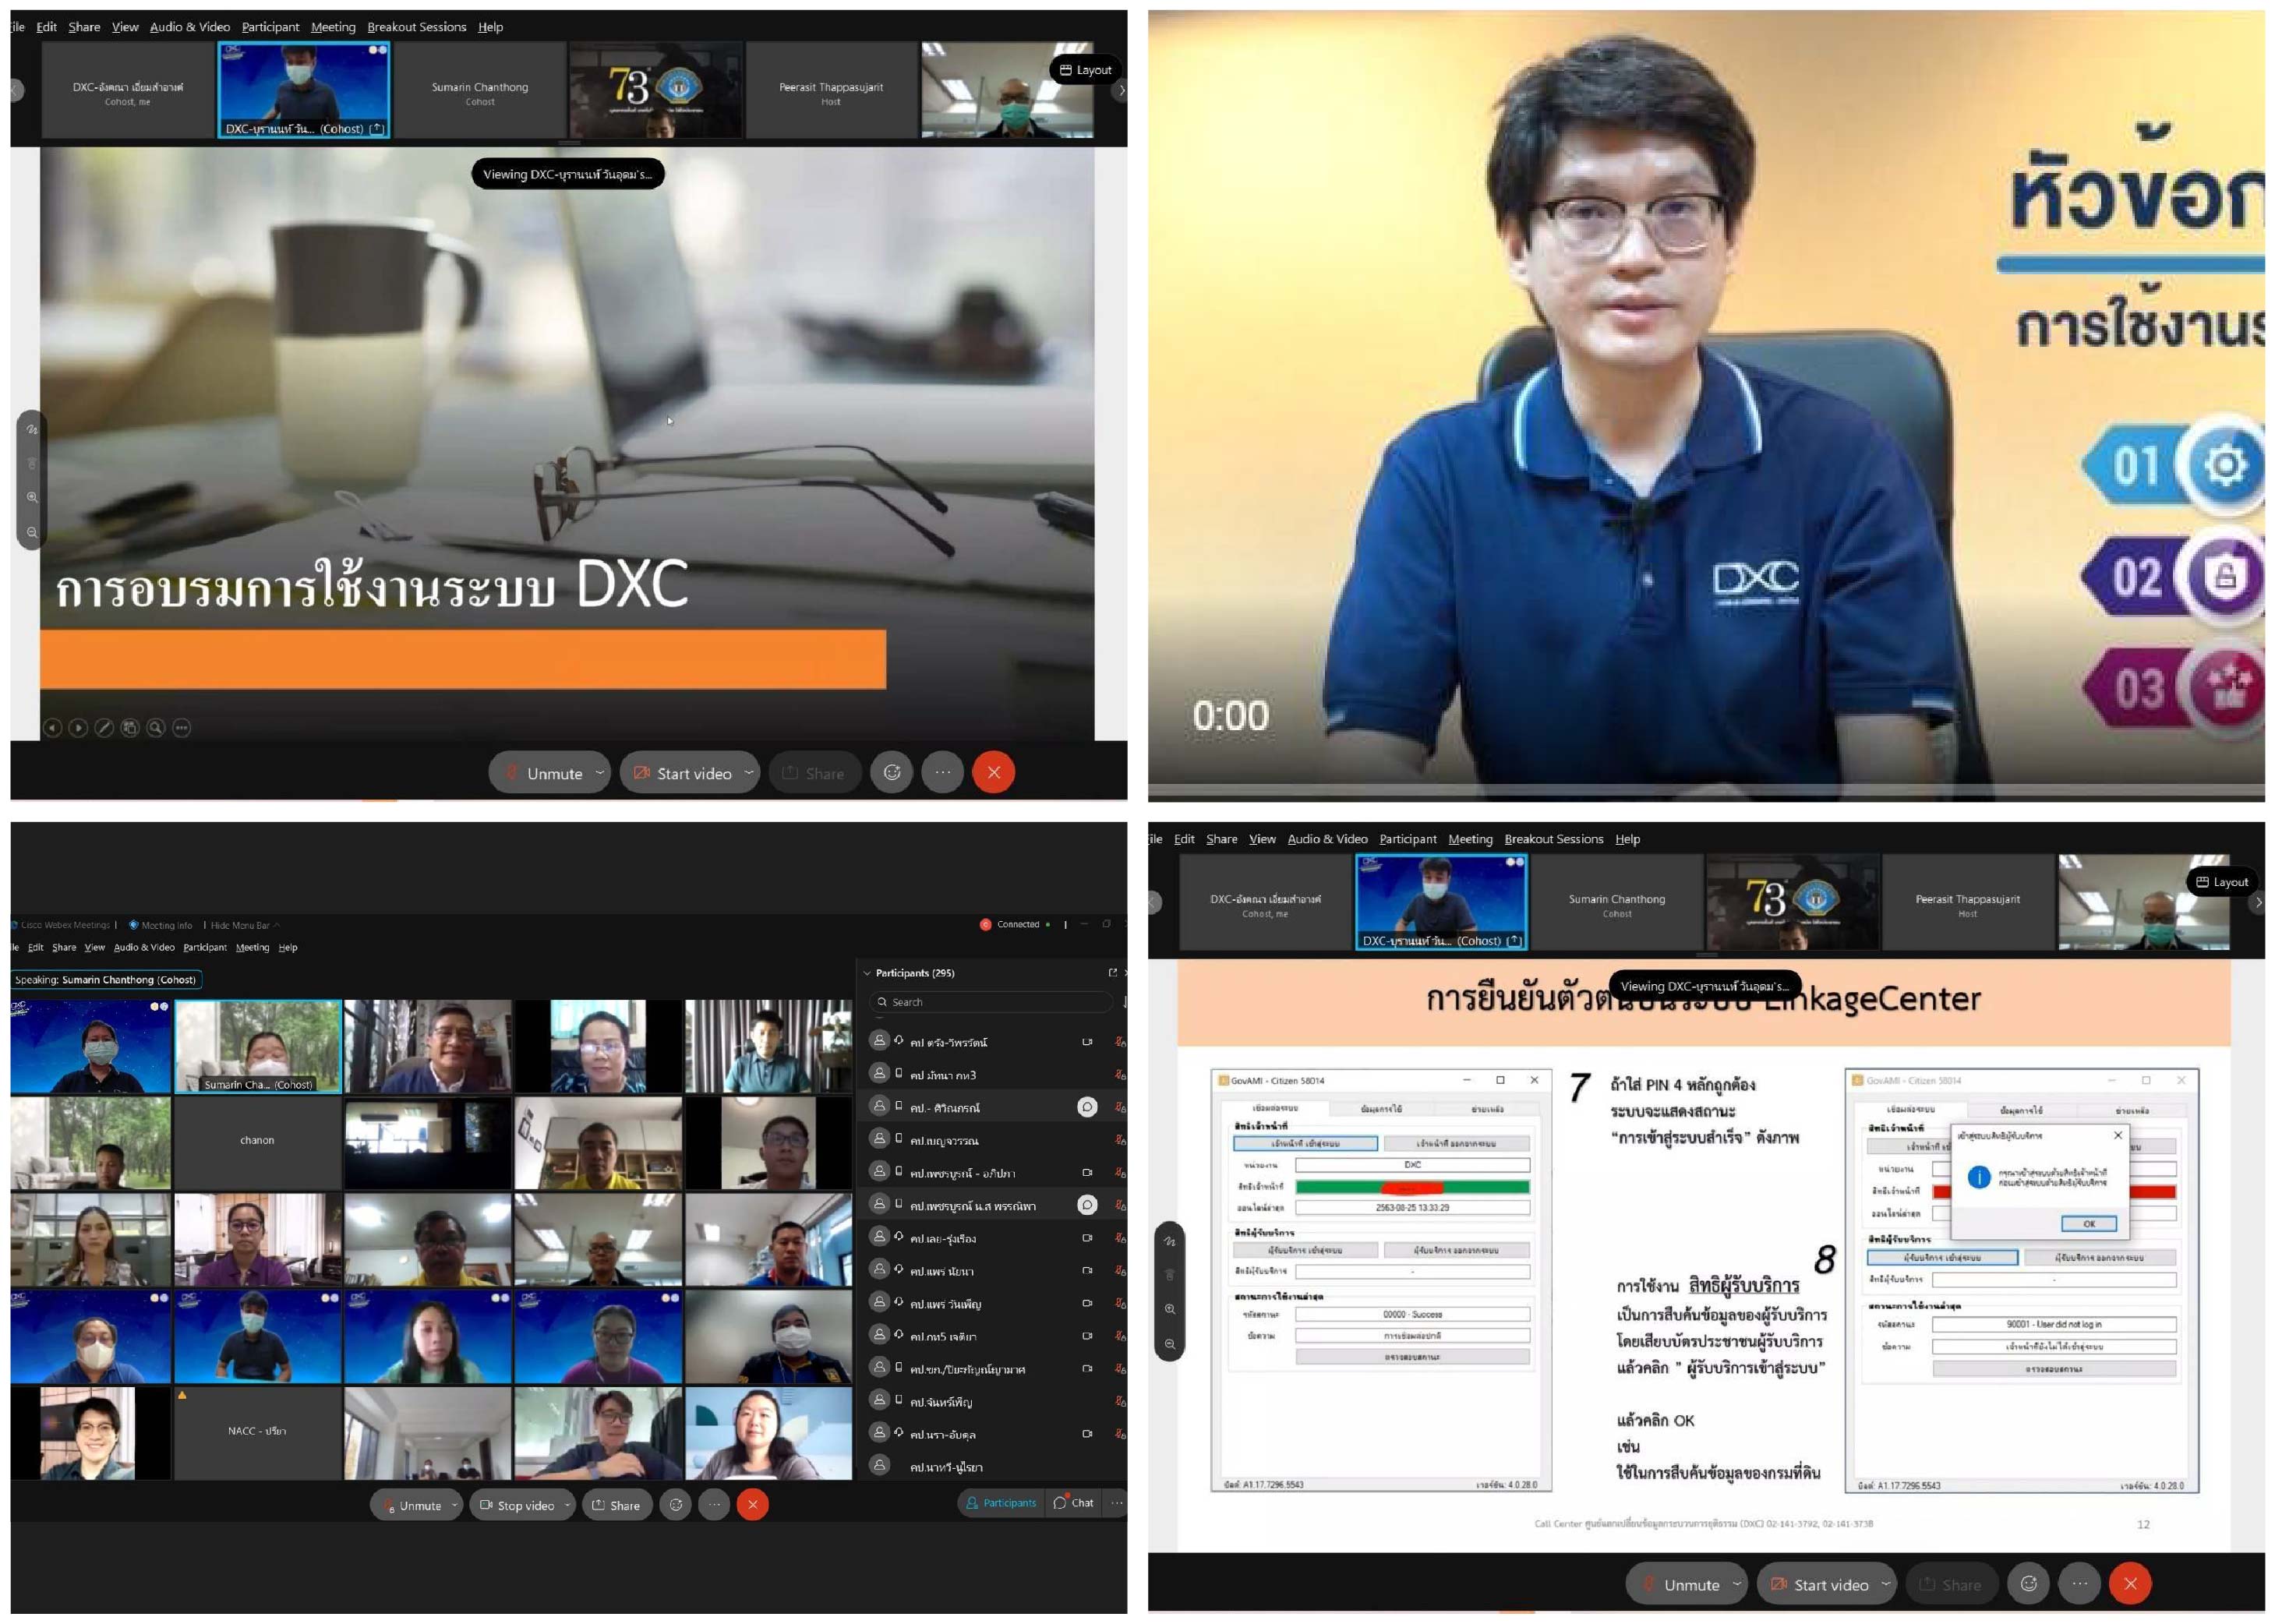This screenshot has height=1624, width=2275.
Task: Collapse the Participants (295) list chevron
Action: [866, 973]
